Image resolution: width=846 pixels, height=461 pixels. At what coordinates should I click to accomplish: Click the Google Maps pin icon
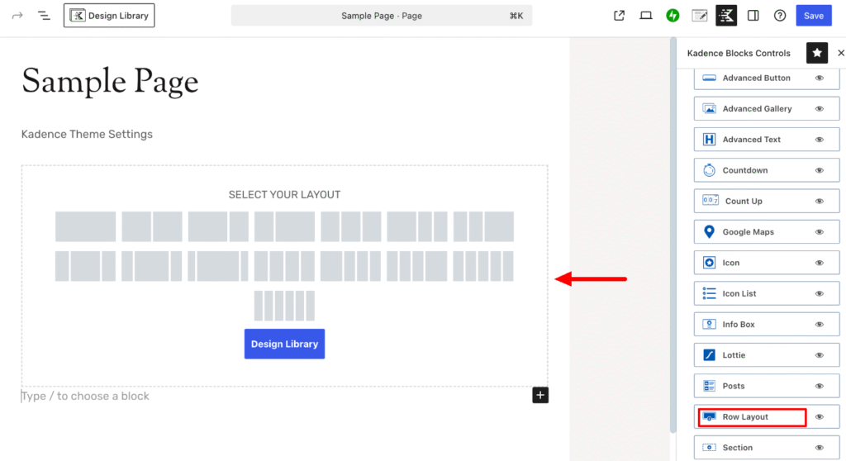coord(709,231)
